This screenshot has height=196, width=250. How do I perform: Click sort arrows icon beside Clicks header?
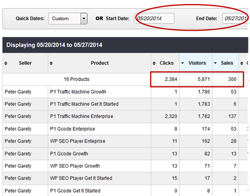pos(154,63)
